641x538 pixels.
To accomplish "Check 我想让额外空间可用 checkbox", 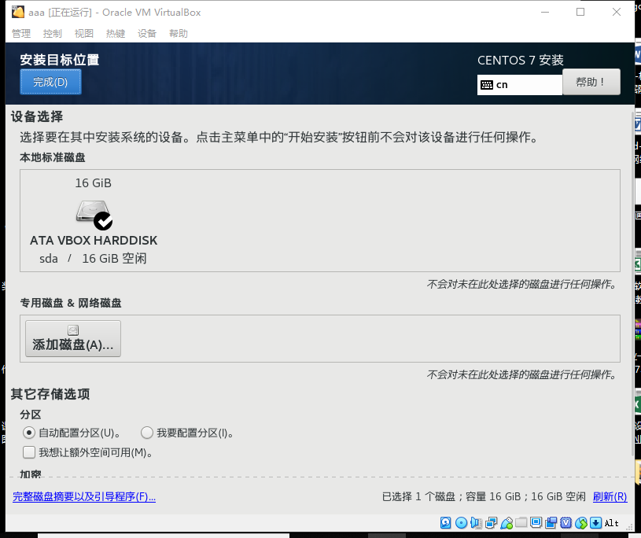I will click(29, 452).
